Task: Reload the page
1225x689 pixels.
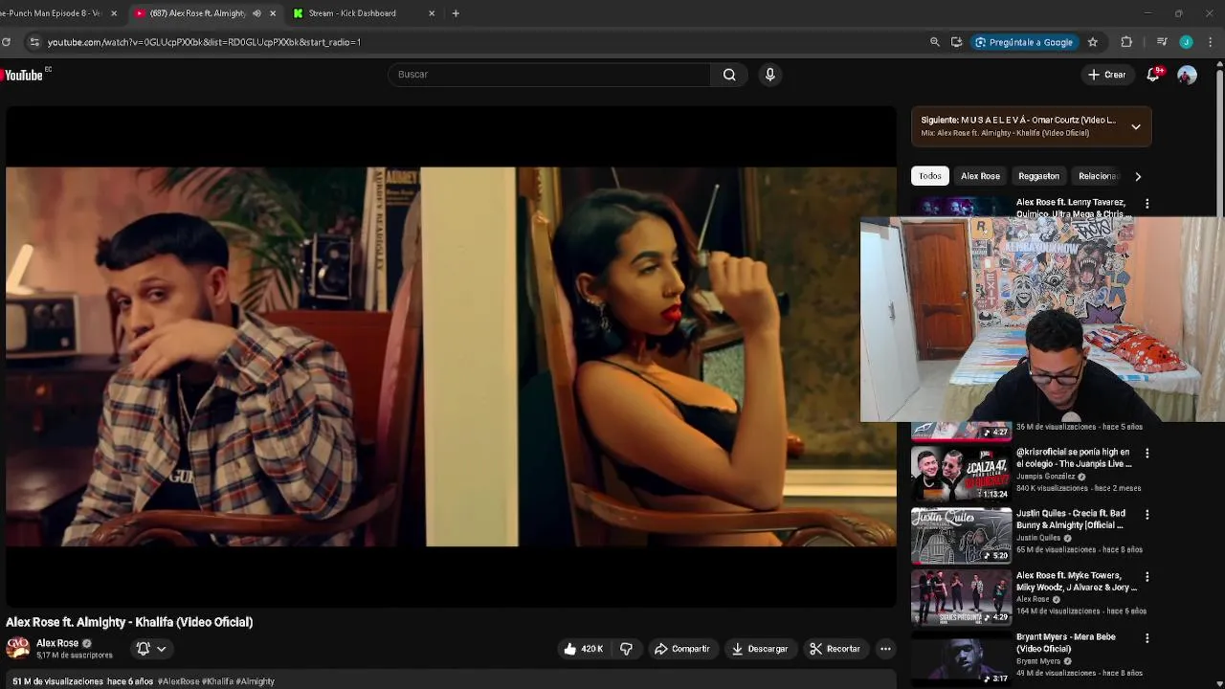Action: point(6,42)
